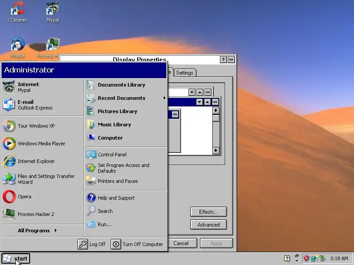This screenshot has height=265, width=354.
Task: Launch Opera from Start menu
Action: [x=42, y=197]
